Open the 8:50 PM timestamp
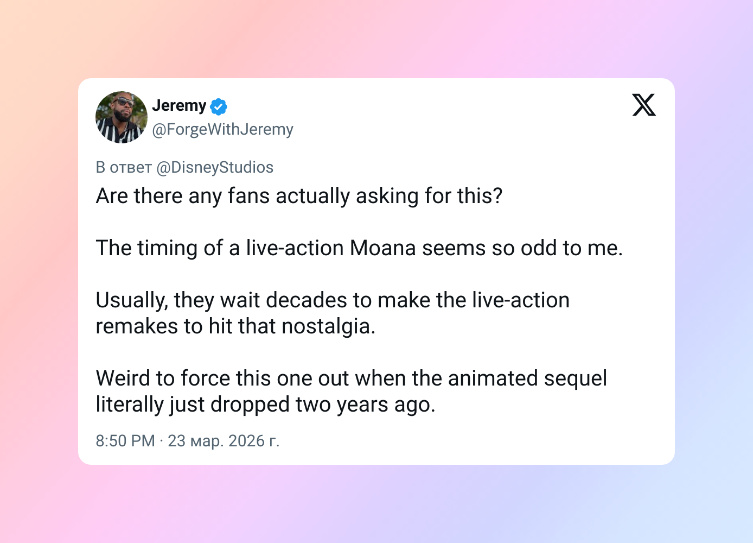 (x=125, y=441)
